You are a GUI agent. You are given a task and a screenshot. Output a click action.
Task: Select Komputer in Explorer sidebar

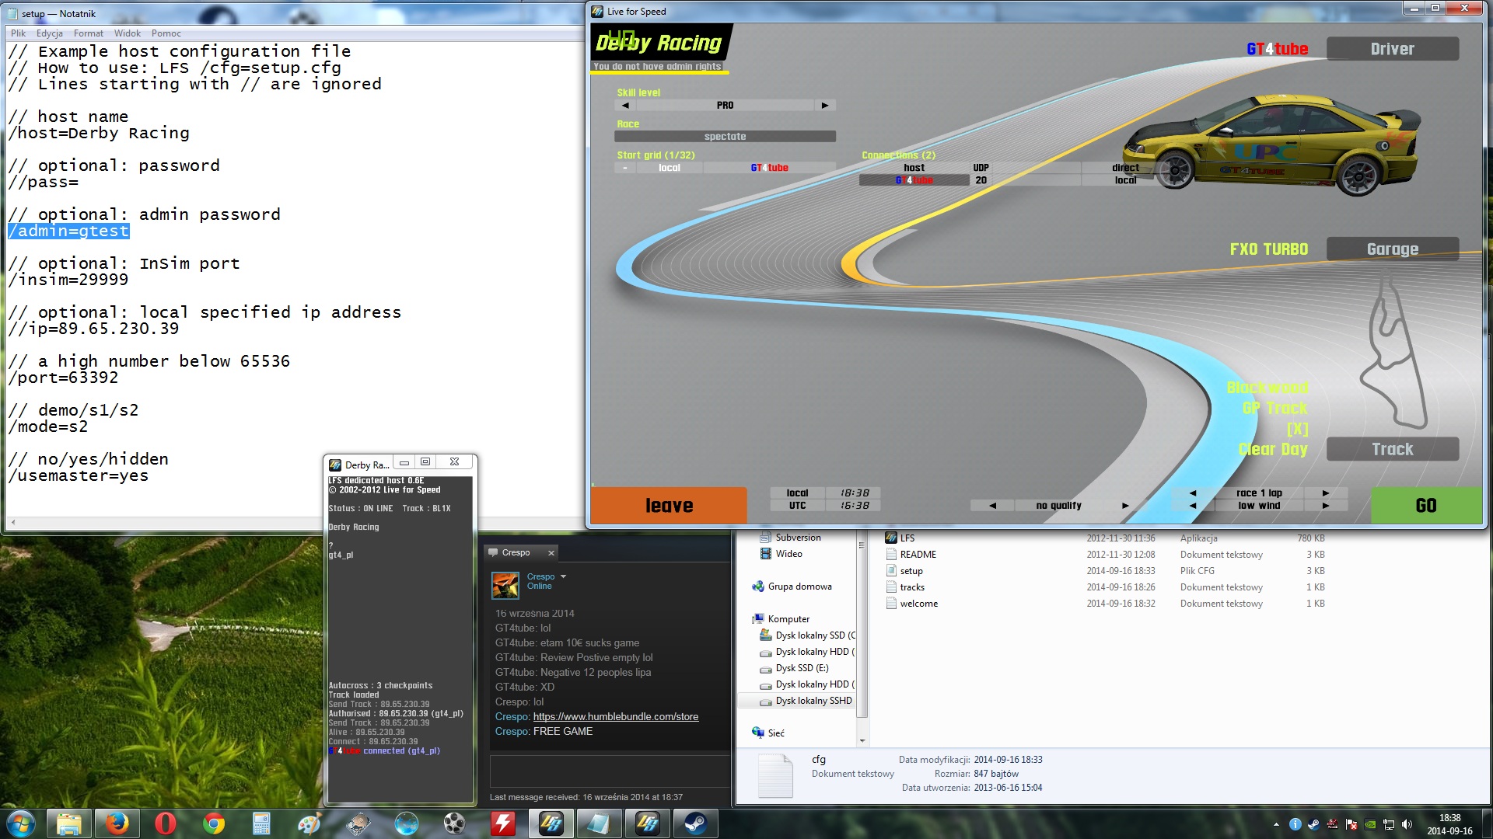[x=788, y=619]
